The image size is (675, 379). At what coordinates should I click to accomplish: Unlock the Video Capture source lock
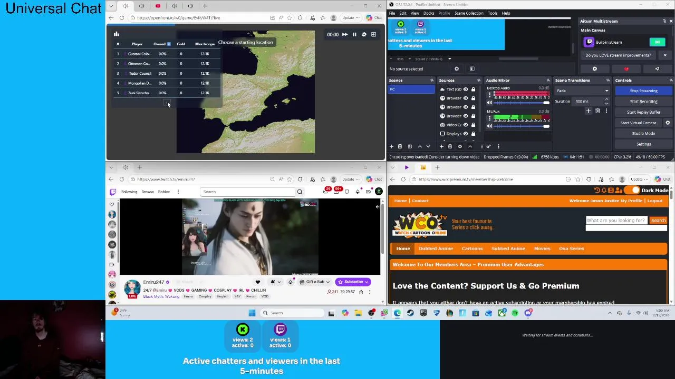point(473,125)
